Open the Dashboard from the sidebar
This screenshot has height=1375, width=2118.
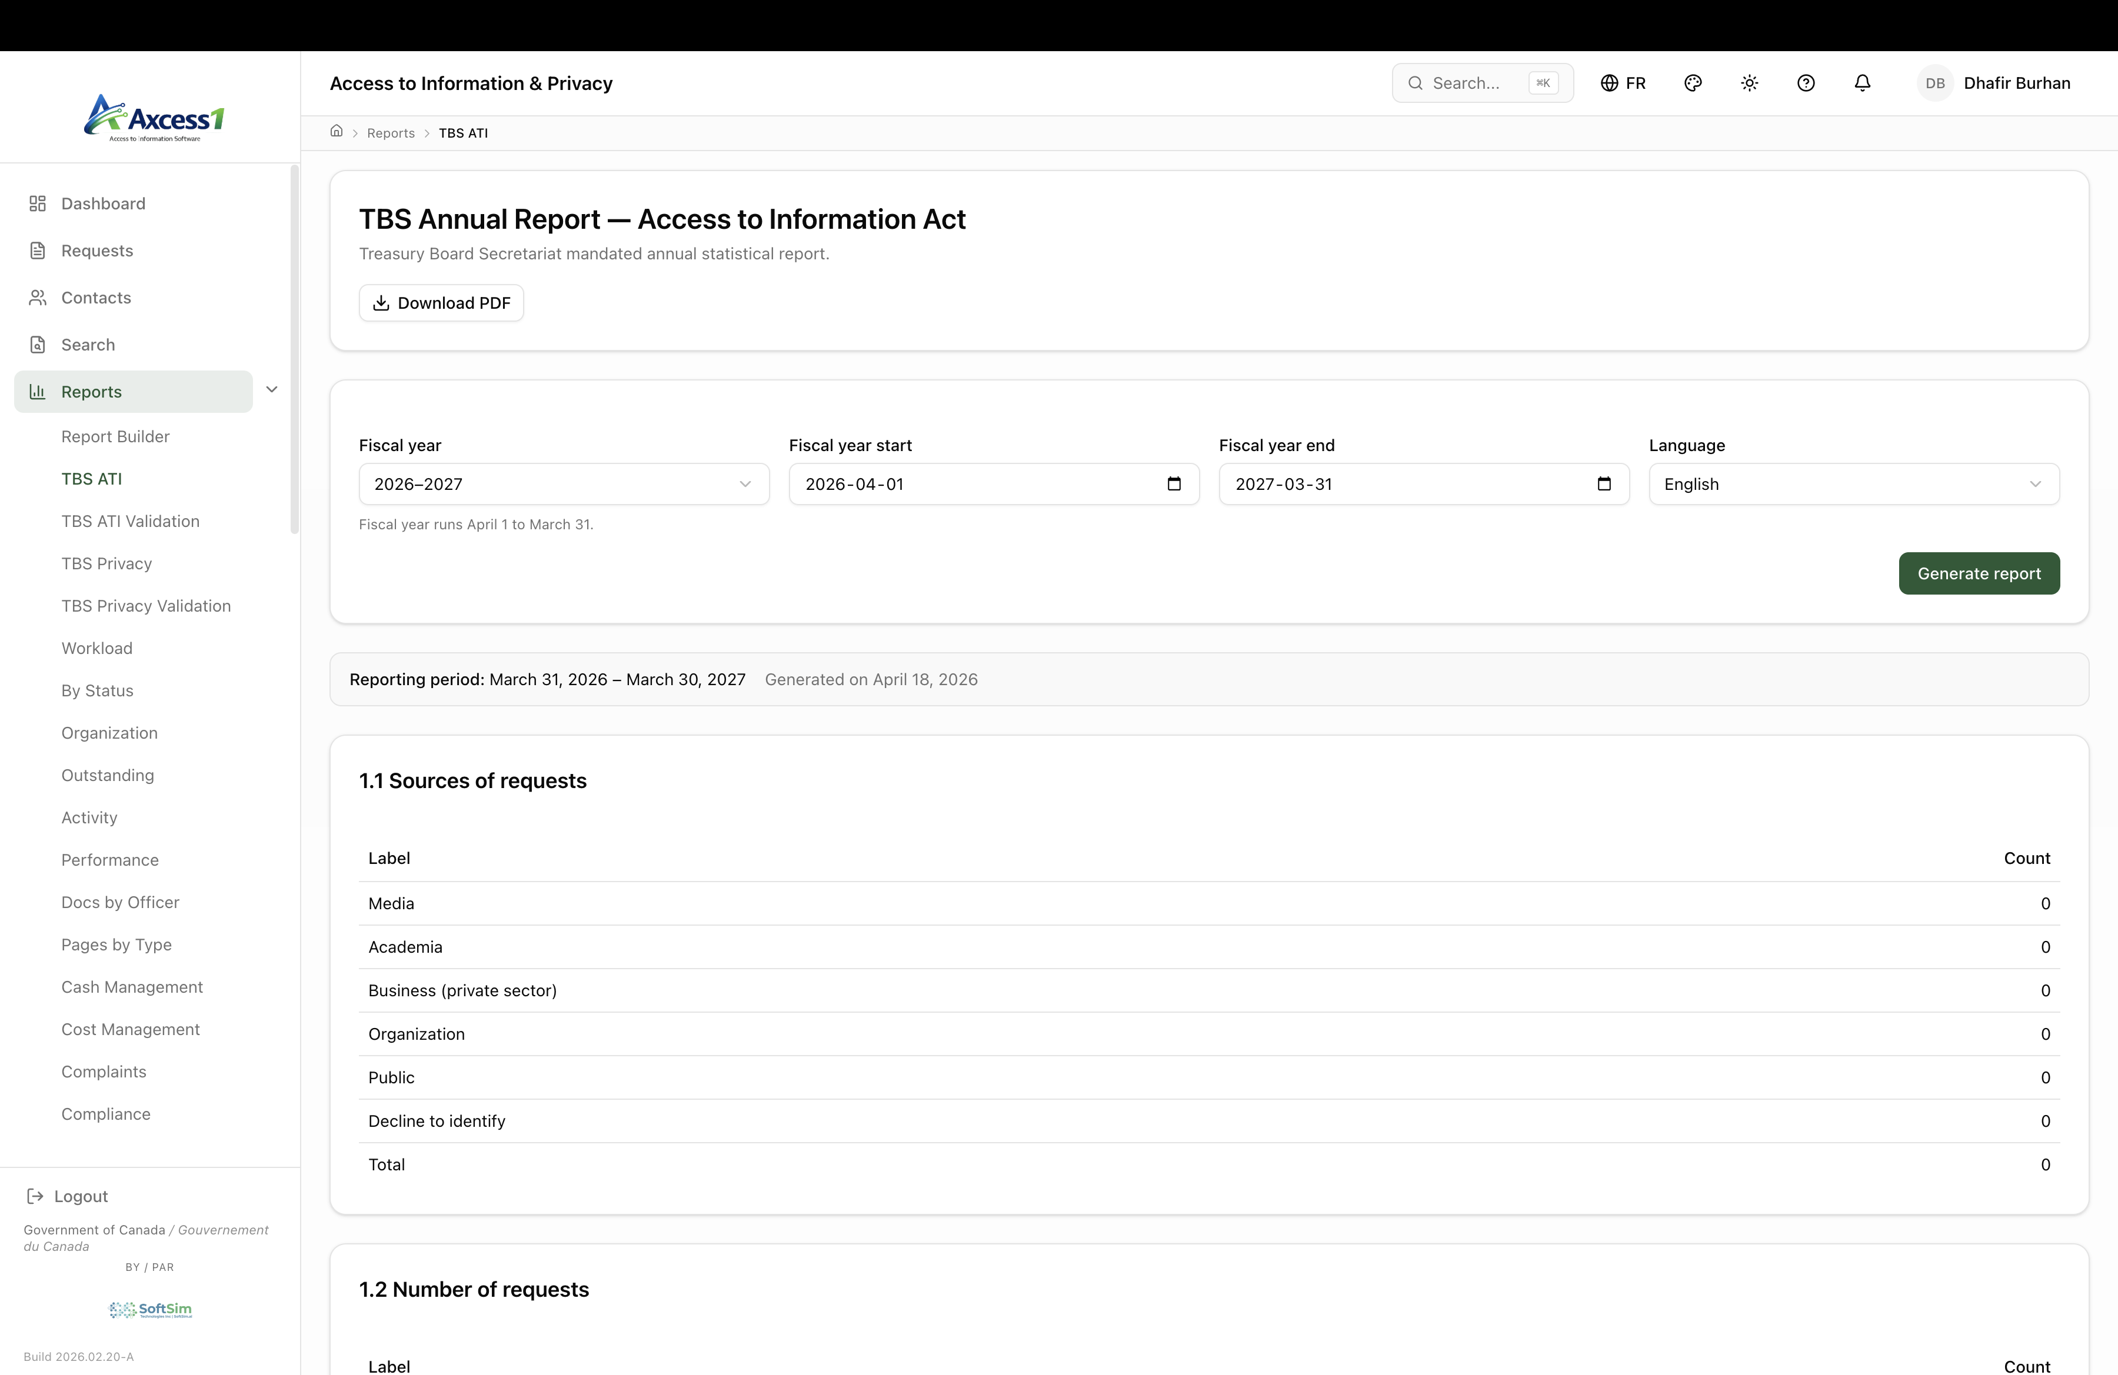pos(102,203)
